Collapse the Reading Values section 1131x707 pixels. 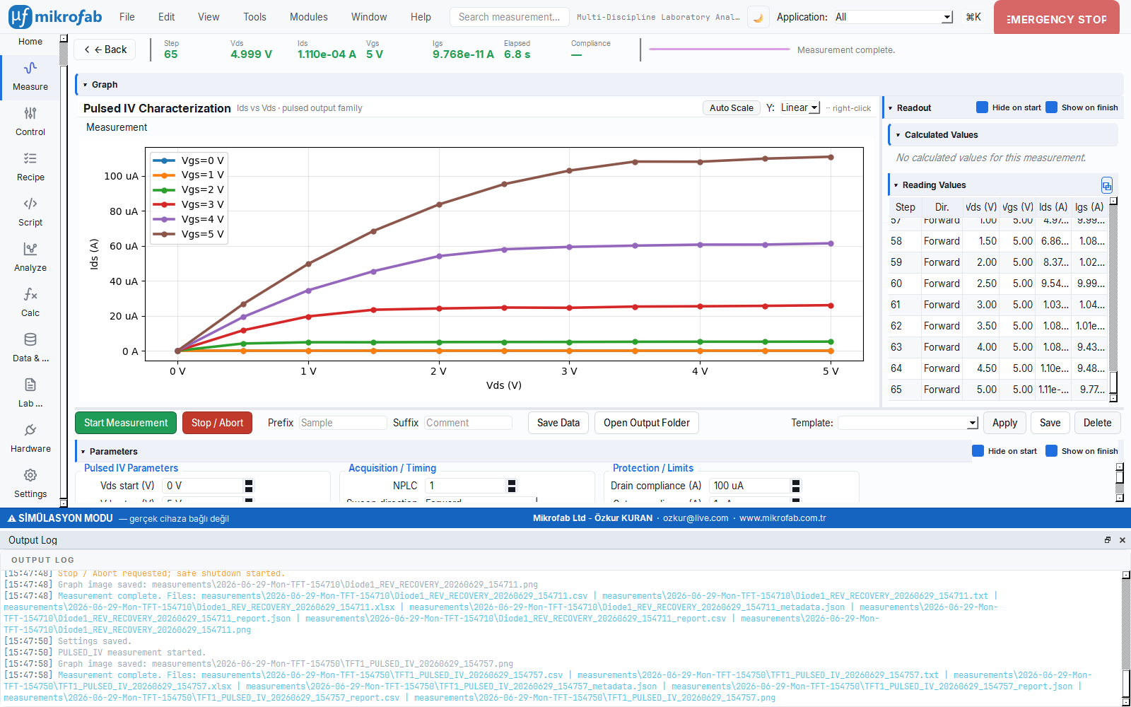[x=896, y=185]
